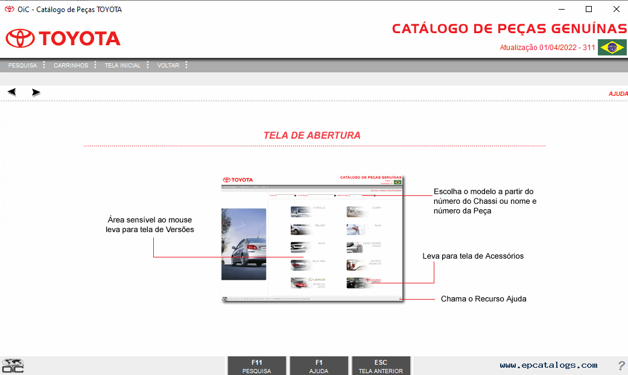
Task: Expand dots handle next to CARRINHOS
Action: [x=95, y=65]
